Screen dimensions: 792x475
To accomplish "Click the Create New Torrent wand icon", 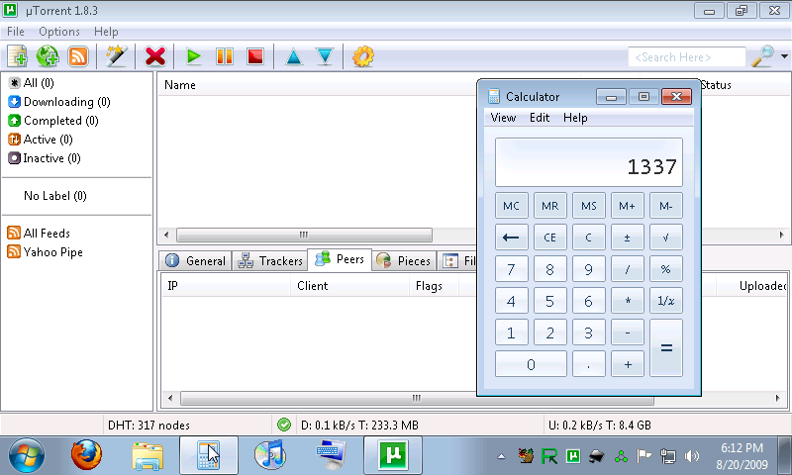I will pyautogui.click(x=117, y=56).
